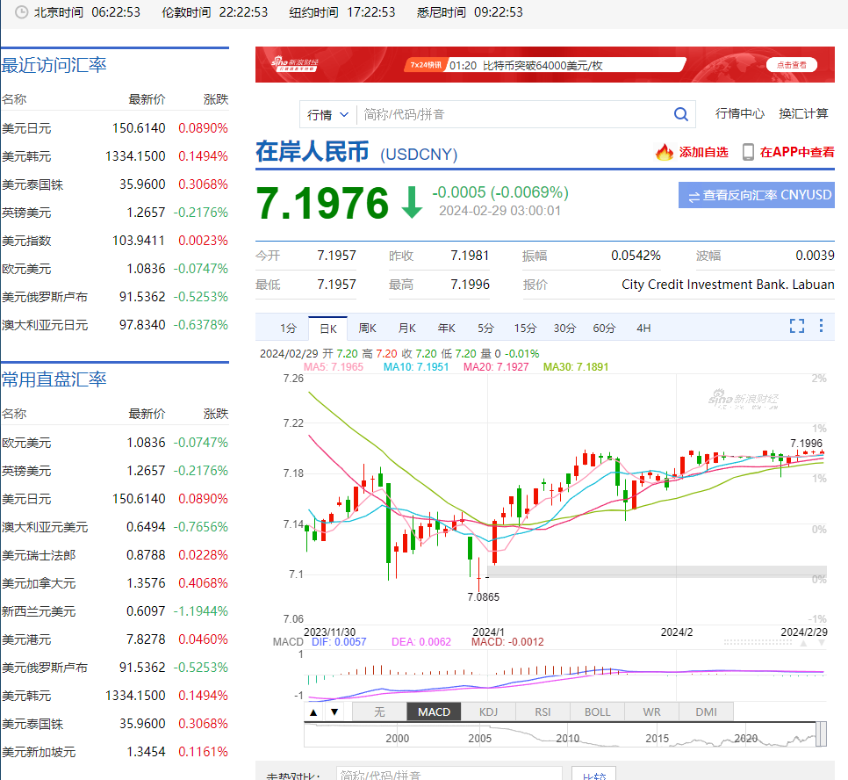848x780 pixels.
Task: Select the 15分 chart tab
Action: coord(525,328)
